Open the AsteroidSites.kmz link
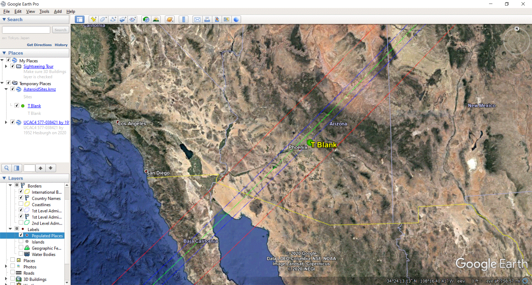 pos(40,89)
